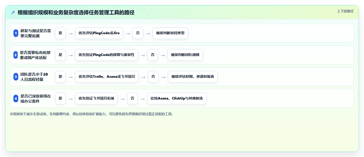The height and width of the screenshot is (157, 364).
Task: Choose 是 in the 私有化部署 row
Action: tap(60, 55)
